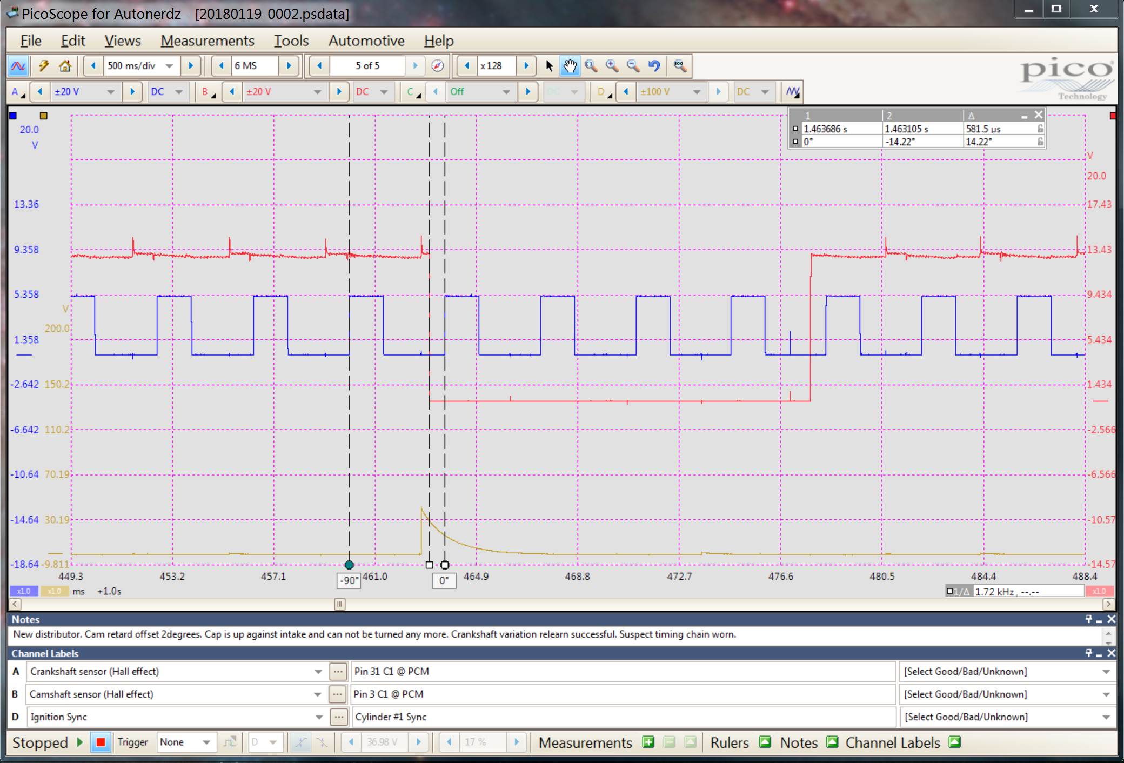1124x763 pixels.
Task: Click the math channels waveform icon
Action: [x=793, y=92]
